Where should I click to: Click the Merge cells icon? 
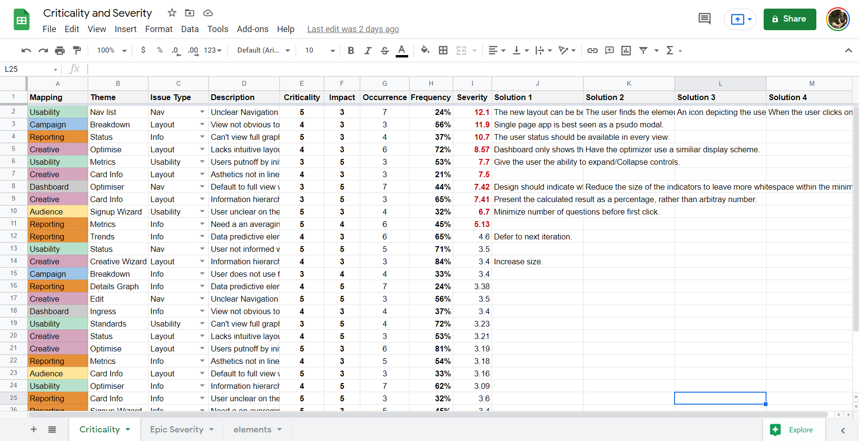461,50
